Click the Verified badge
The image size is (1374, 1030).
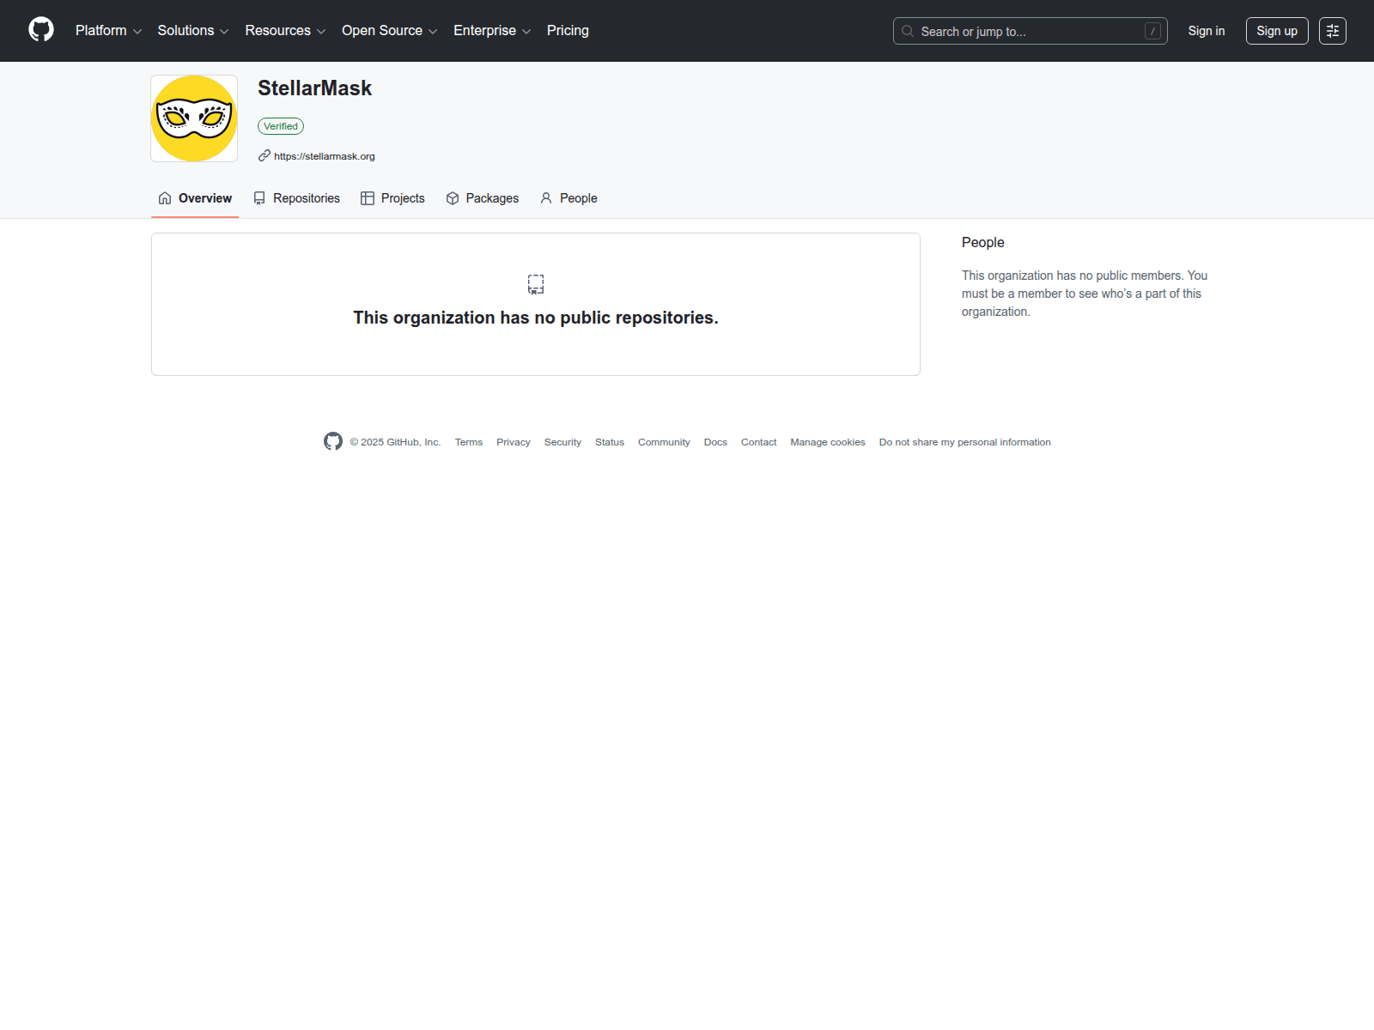coord(281,126)
